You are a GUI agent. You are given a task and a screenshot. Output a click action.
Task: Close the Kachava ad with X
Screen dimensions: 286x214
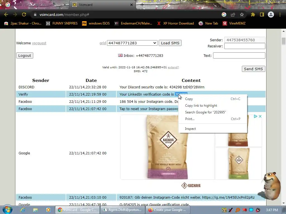260,116
